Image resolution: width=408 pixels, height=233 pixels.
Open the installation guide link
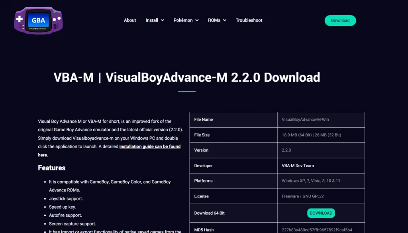150,146
